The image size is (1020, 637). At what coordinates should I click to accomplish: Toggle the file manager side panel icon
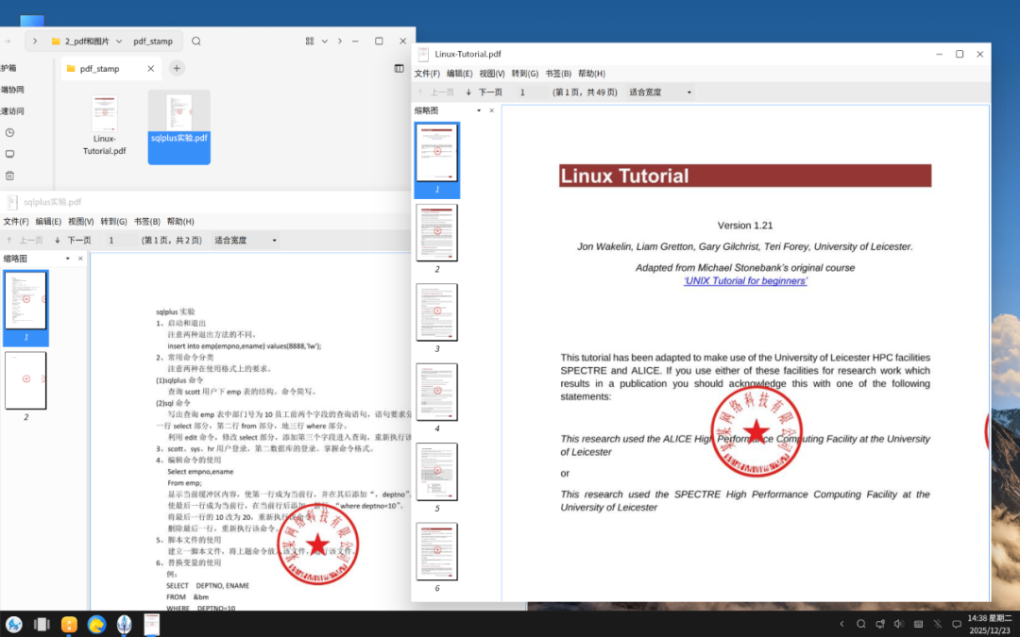tap(399, 68)
